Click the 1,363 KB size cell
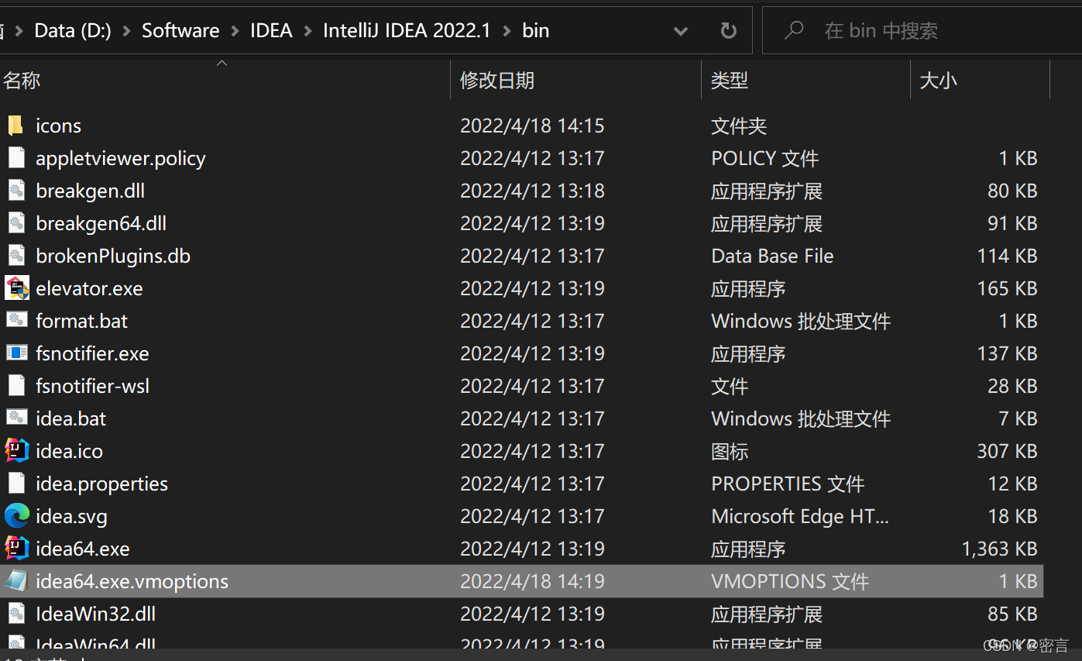1082x661 pixels. [x=999, y=549]
